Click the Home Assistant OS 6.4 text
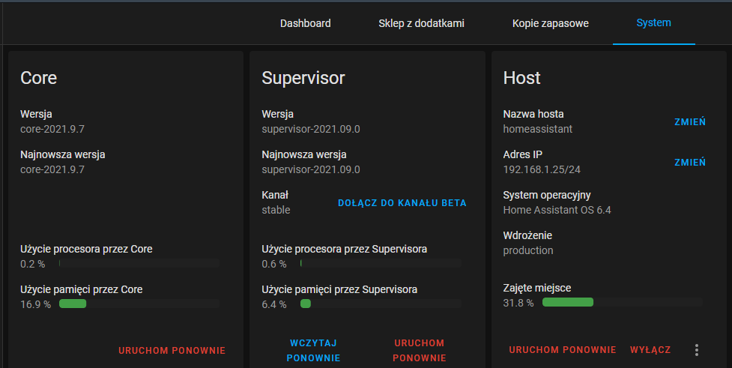The width and height of the screenshot is (732, 368). coord(557,210)
